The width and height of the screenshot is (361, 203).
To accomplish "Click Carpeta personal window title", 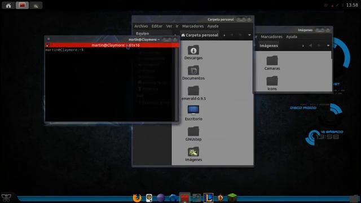I will 221,20.
